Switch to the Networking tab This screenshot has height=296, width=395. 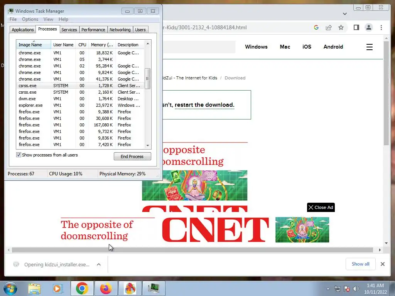(x=120, y=29)
